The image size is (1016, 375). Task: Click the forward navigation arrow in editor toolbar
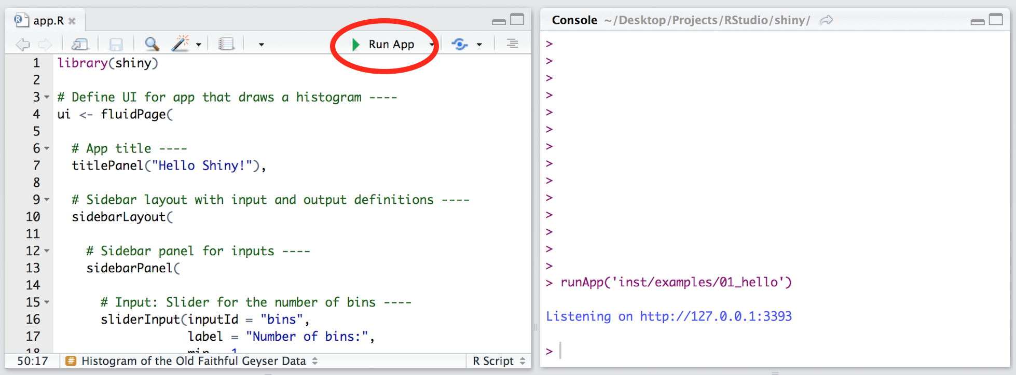45,45
